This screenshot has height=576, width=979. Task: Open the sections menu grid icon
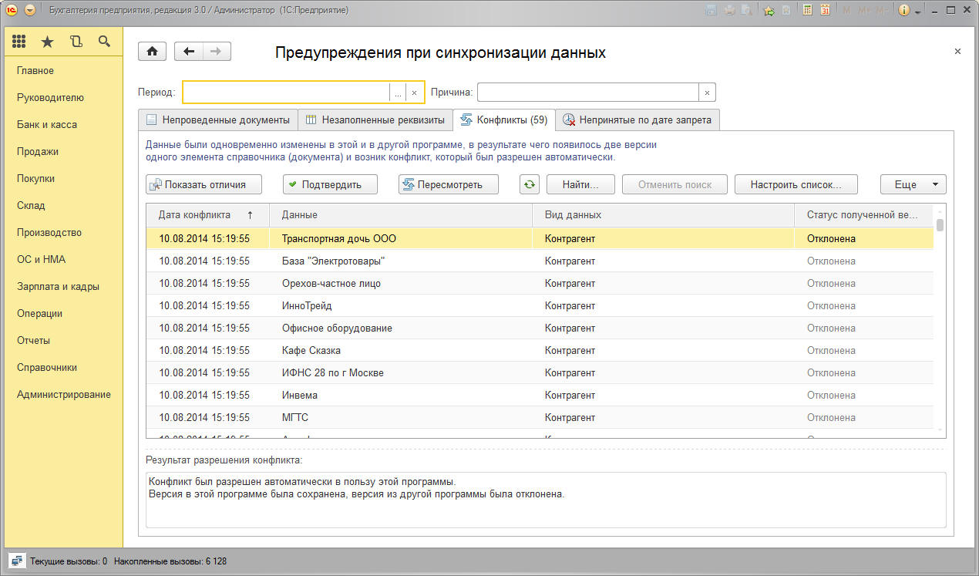tap(19, 42)
